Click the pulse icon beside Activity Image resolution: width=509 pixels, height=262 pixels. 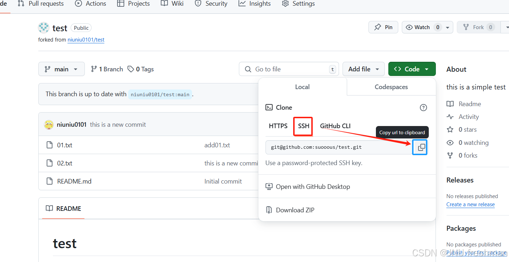(x=450, y=117)
